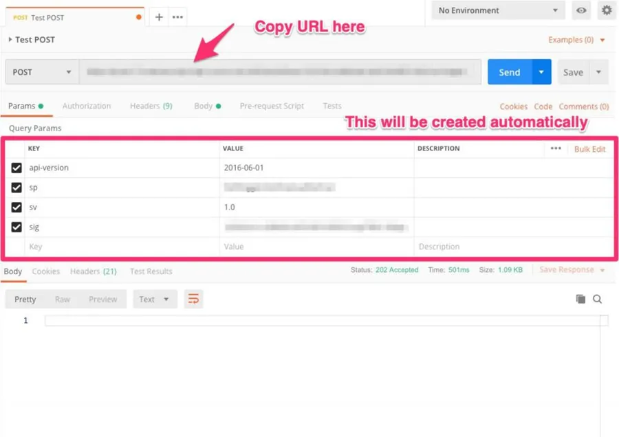Image resolution: width=619 pixels, height=437 pixels.
Task: Switch to the Authorization tab
Action: tap(87, 106)
